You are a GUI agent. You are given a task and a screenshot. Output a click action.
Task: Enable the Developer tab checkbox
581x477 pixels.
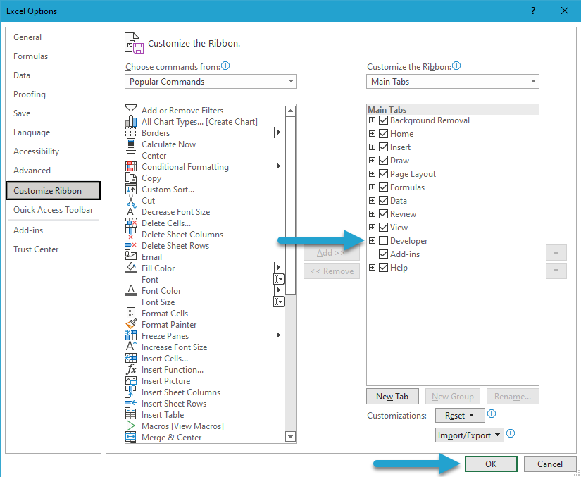pyautogui.click(x=384, y=241)
